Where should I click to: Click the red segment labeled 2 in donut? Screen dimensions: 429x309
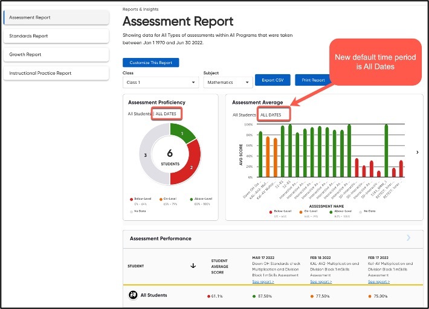pos(192,167)
